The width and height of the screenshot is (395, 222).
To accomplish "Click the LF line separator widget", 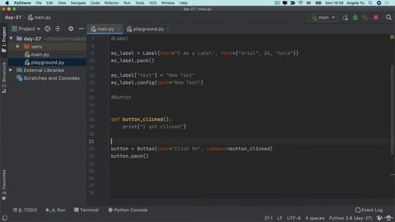I will (280, 218).
